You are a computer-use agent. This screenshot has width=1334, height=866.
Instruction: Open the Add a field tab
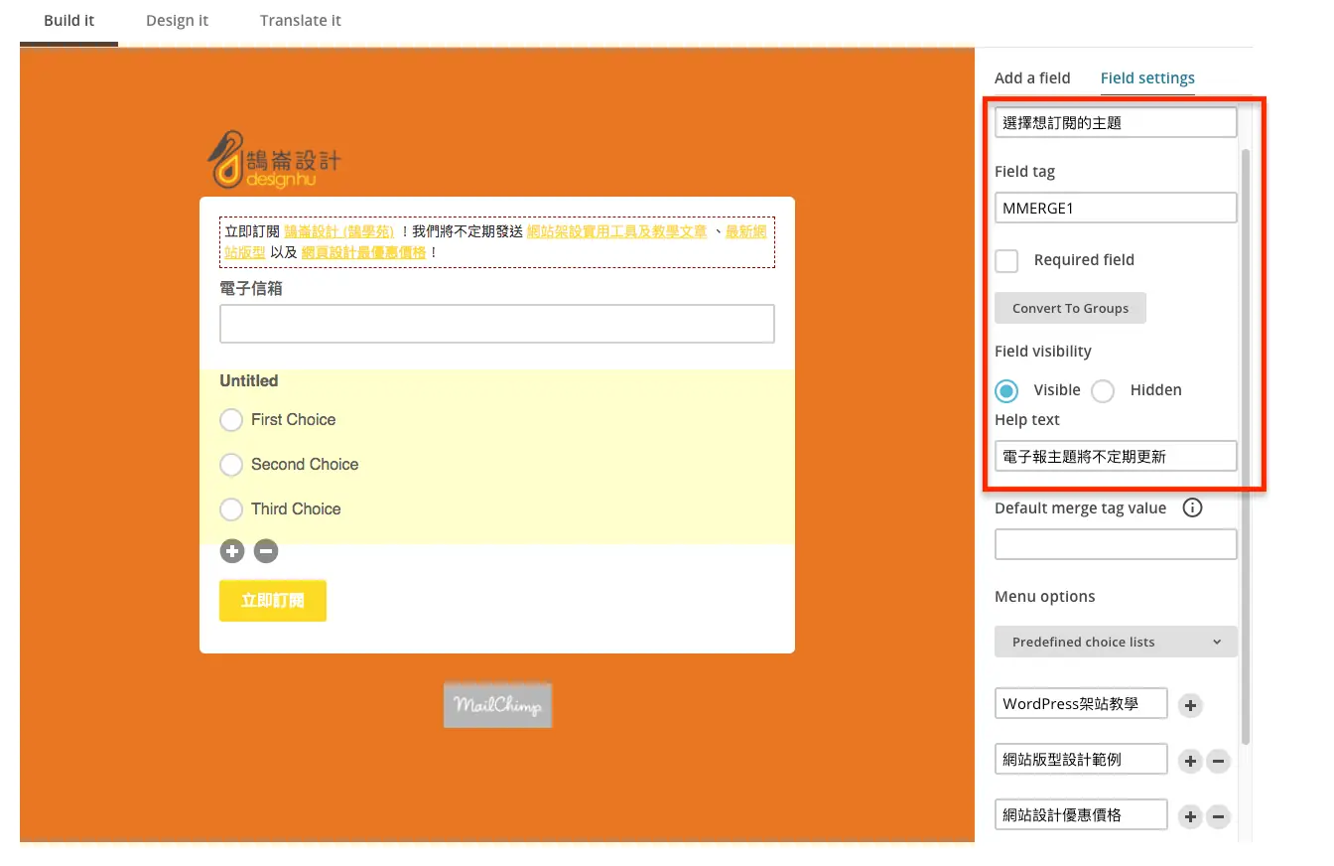pos(1032,78)
